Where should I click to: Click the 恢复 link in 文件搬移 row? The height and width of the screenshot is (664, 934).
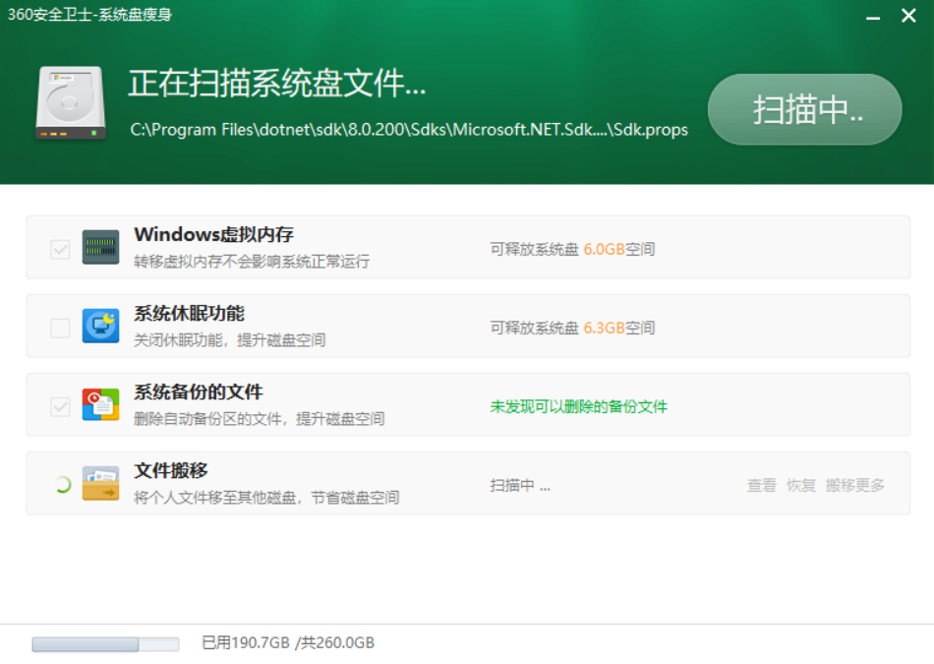(x=800, y=485)
